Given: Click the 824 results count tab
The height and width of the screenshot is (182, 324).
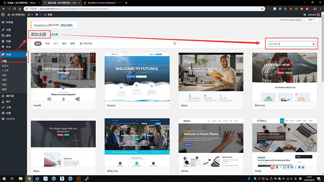Looking at the screenshot, I should 38,44.
